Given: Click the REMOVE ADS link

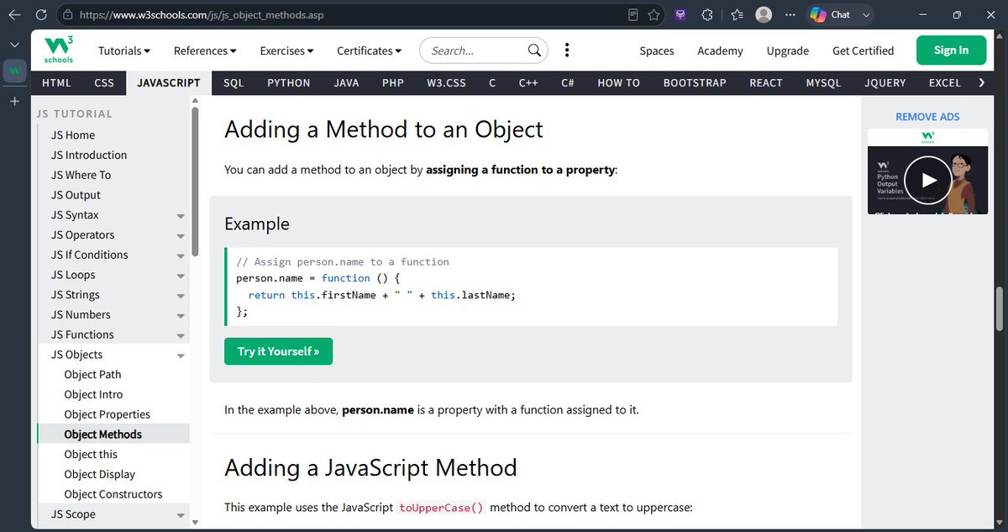Looking at the screenshot, I should [x=927, y=117].
